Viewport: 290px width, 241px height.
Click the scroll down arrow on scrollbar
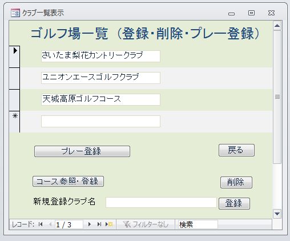277,214
